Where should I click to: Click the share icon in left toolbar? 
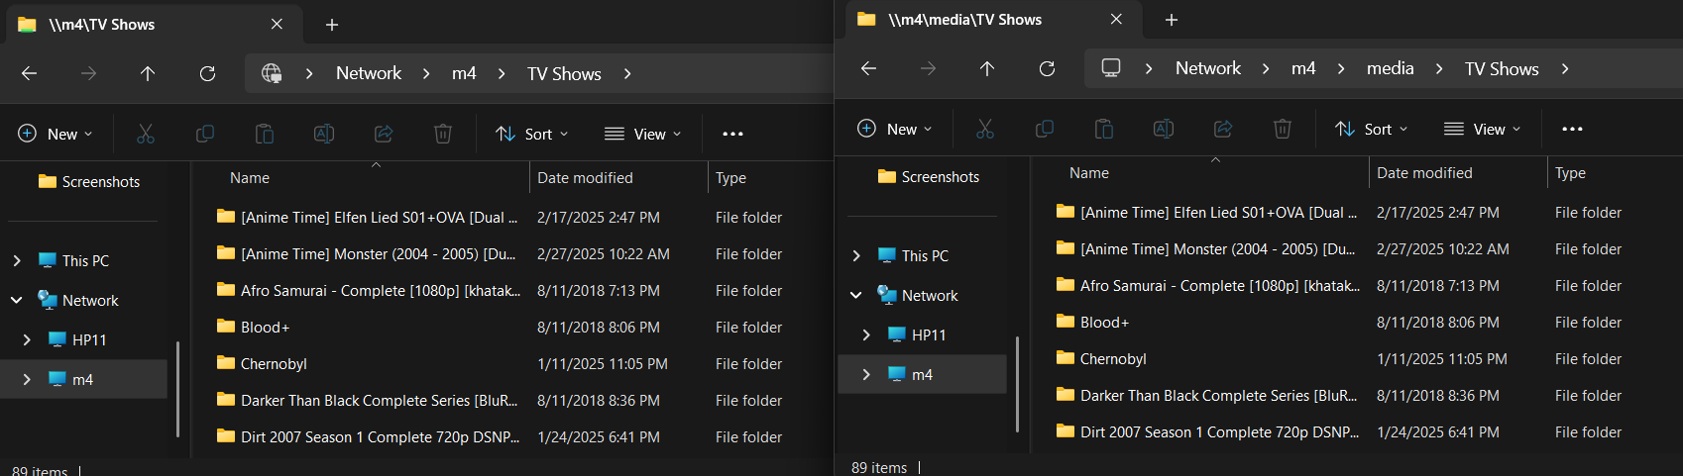pyautogui.click(x=384, y=134)
